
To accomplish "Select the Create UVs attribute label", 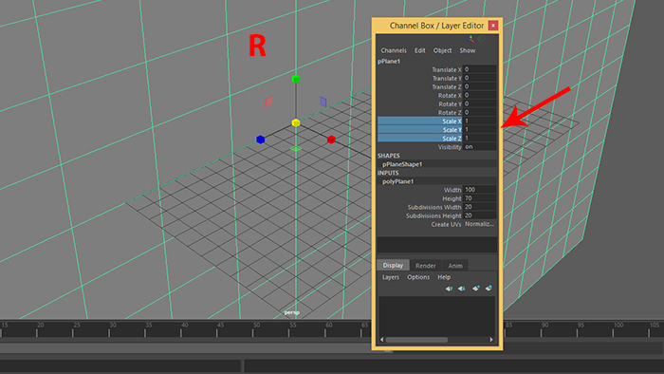I will tap(446, 224).
